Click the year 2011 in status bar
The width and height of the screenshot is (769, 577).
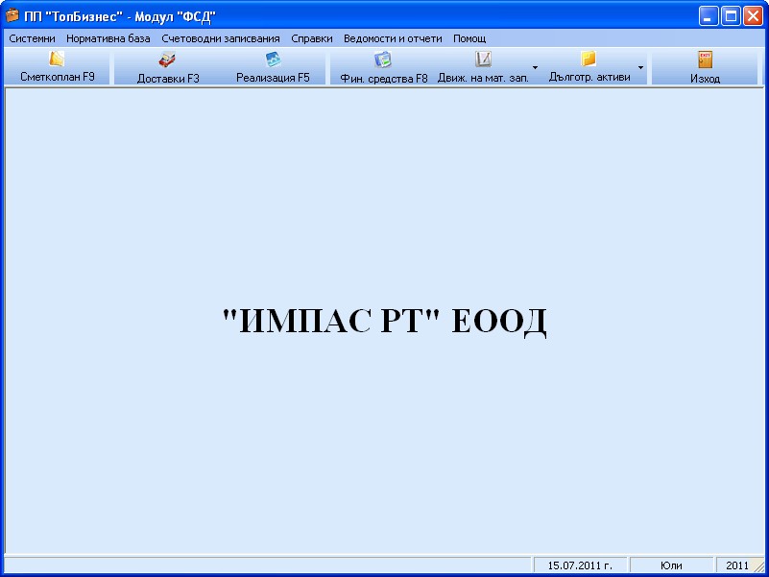737,565
